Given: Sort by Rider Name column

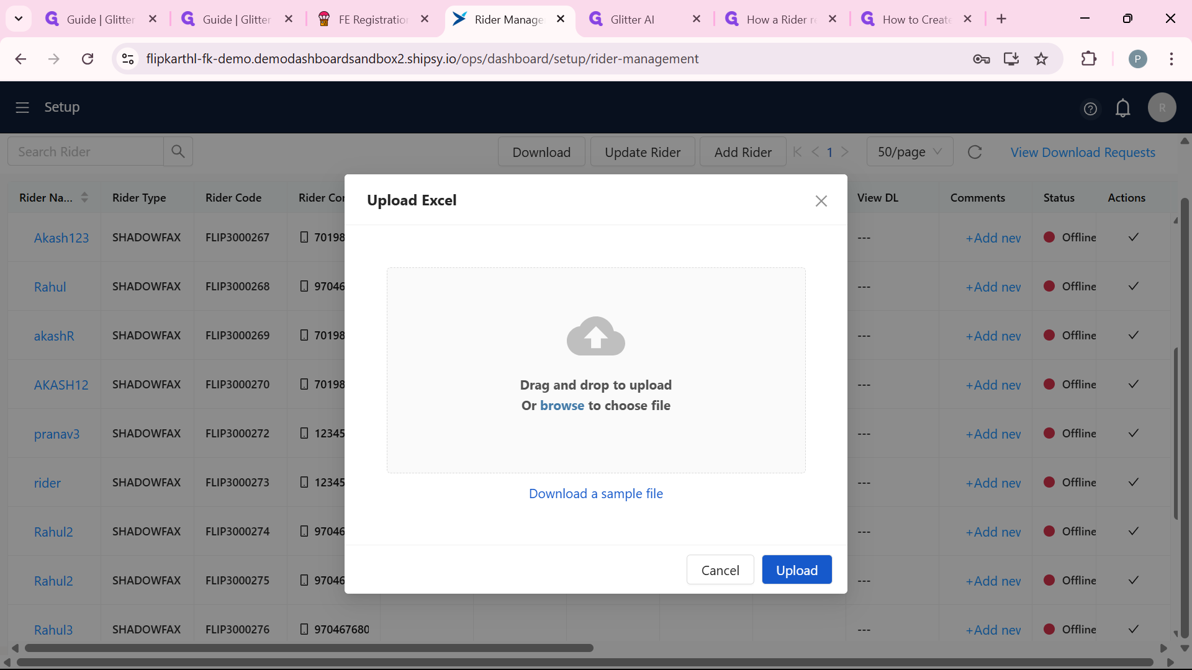Looking at the screenshot, I should (x=84, y=198).
